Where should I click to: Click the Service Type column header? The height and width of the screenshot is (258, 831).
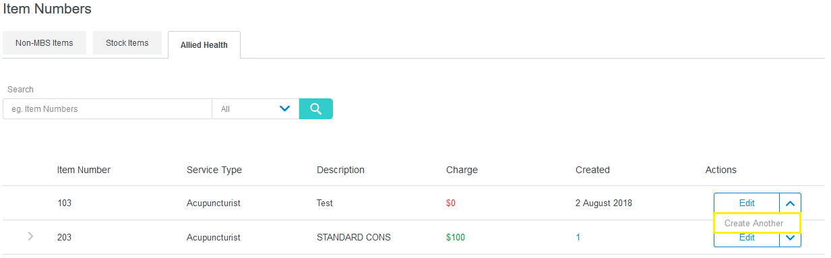pyautogui.click(x=214, y=170)
